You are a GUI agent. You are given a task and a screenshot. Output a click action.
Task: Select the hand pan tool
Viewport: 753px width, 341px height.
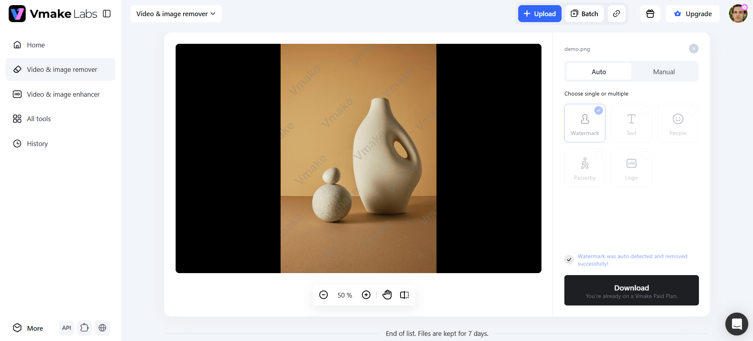(387, 295)
